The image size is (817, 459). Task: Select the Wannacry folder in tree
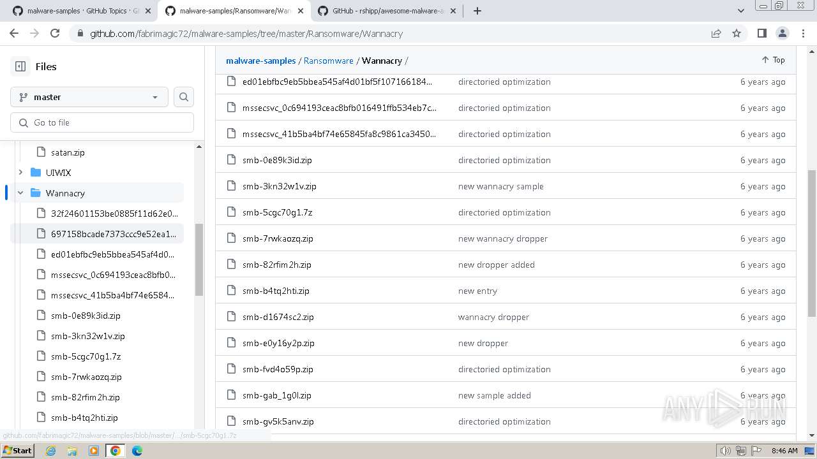(x=65, y=193)
